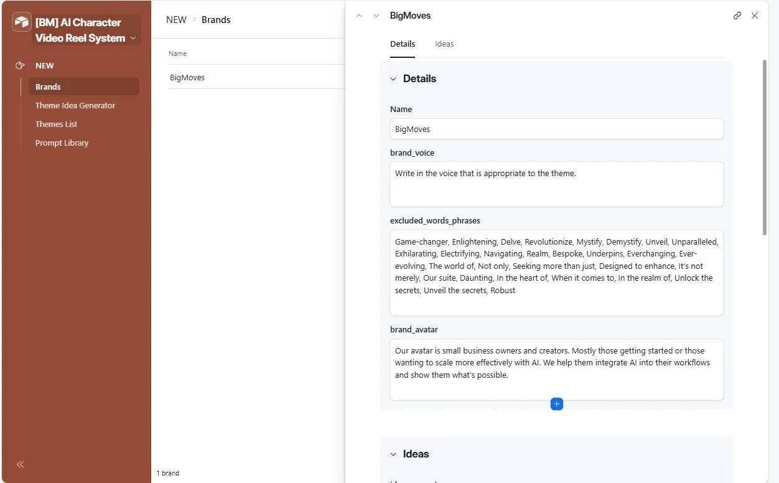Click the blue plus add-field button
Screen dimensions: 779x483
(557, 404)
